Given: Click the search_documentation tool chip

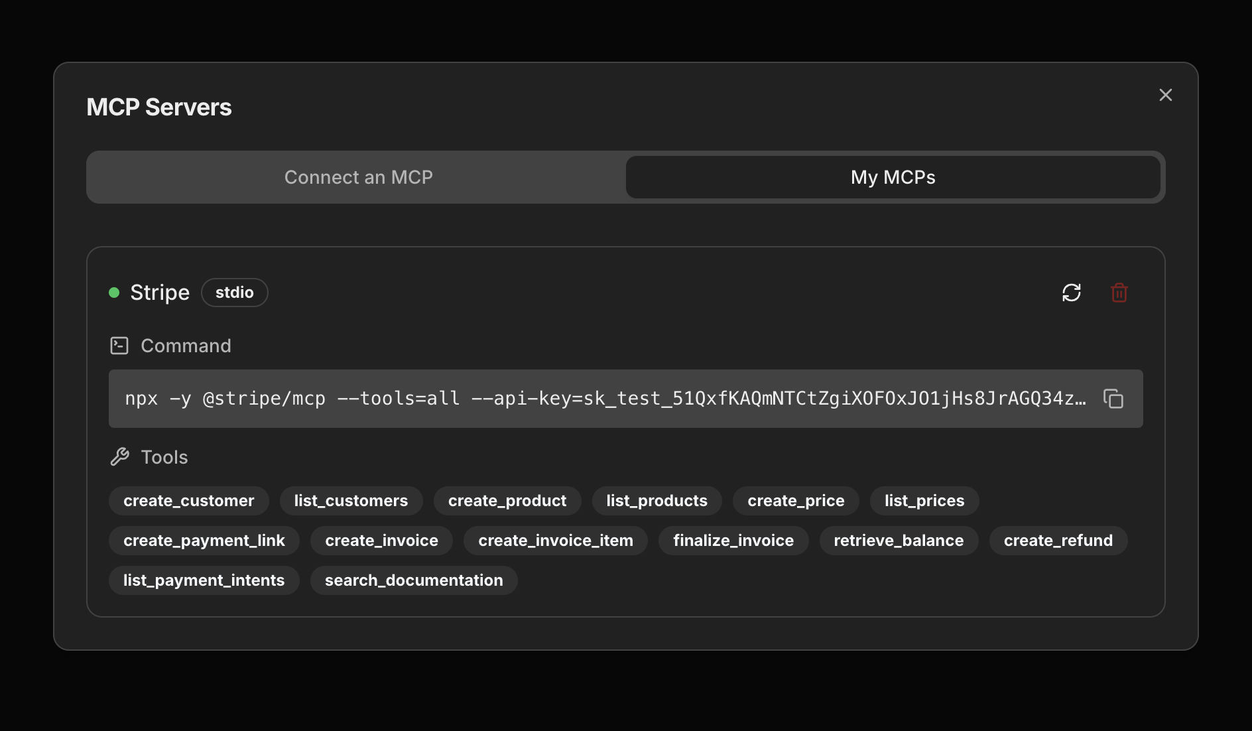Looking at the screenshot, I should coord(413,580).
